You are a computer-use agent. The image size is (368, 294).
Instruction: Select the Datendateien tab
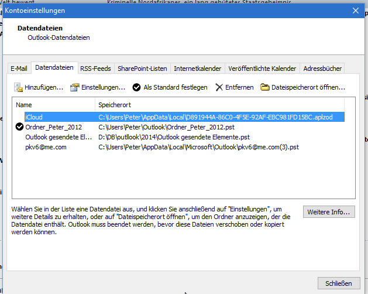click(x=54, y=68)
